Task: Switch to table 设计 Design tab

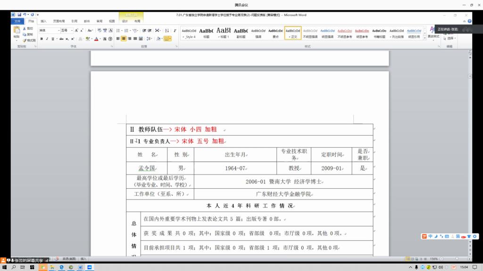Action: pyautogui.click(x=125, y=21)
